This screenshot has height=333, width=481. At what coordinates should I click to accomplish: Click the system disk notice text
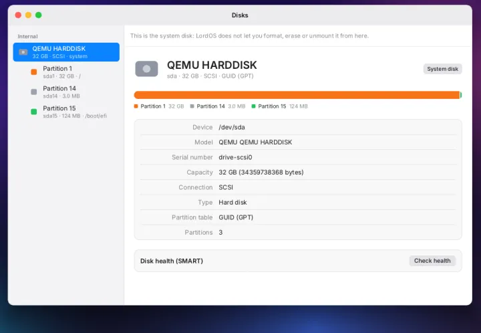[x=249, y=36]
